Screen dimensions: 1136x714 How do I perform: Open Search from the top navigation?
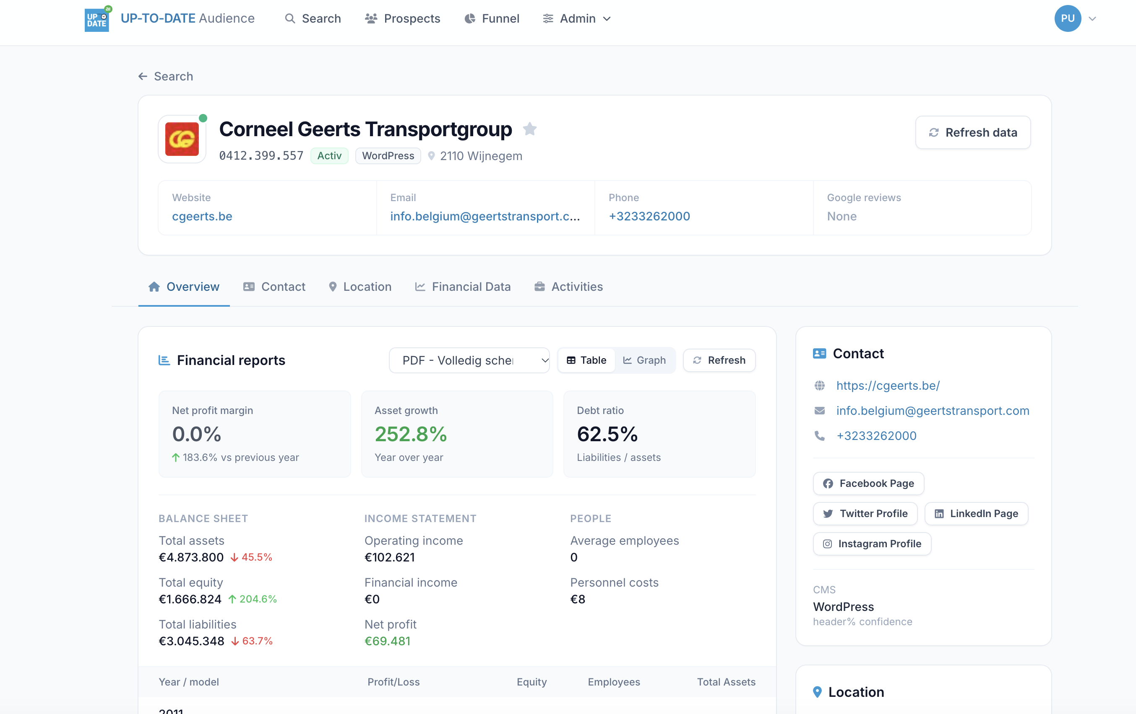pyautogui.click(x=313, y=18)
